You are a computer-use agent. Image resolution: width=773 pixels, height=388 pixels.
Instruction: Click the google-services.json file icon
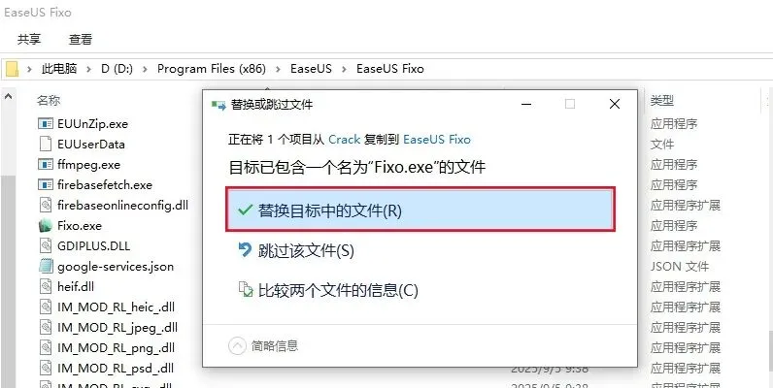[46, 267]
